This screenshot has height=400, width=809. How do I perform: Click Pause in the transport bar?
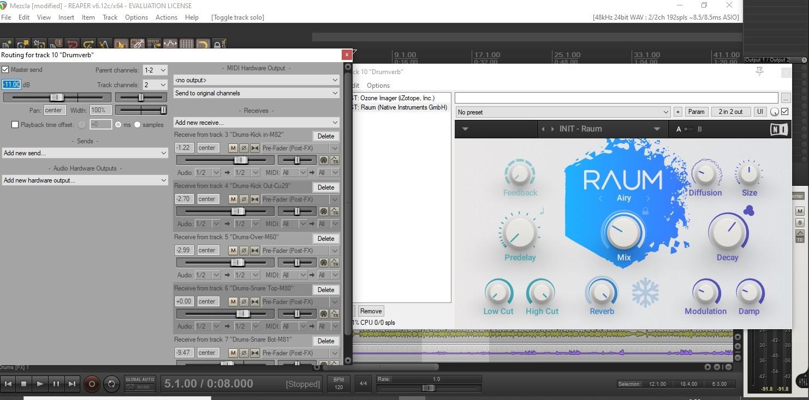click(x=56, y=384)
